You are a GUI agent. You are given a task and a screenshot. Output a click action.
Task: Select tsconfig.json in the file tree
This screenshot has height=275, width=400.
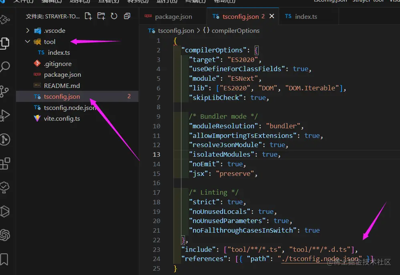click(77, 96)
